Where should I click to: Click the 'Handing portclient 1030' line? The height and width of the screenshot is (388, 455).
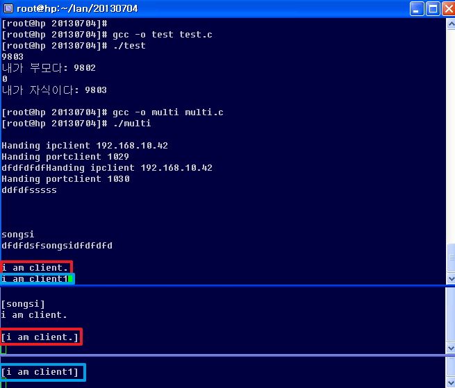65,179
